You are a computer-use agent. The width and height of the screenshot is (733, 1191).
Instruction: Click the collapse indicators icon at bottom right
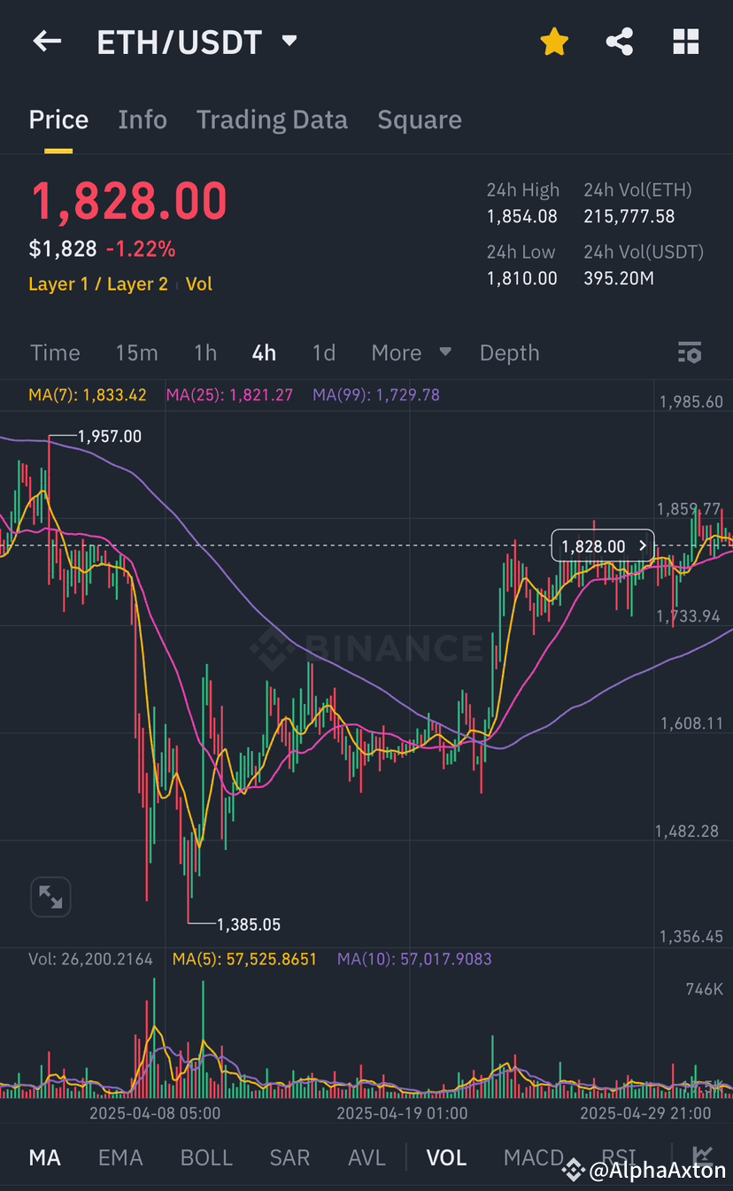tap(703, 1156)
